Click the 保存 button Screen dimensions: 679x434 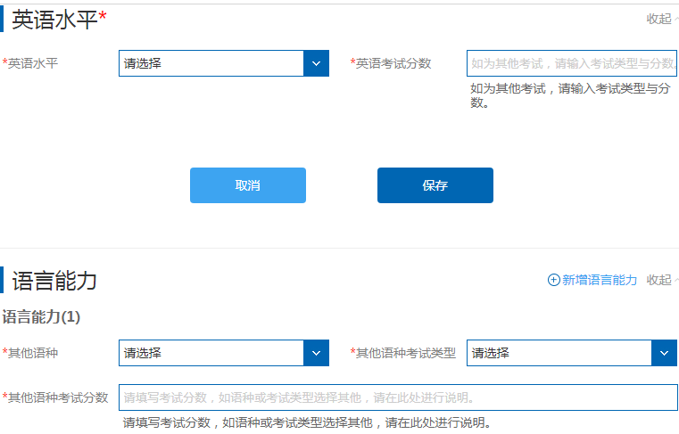point(435,185)
